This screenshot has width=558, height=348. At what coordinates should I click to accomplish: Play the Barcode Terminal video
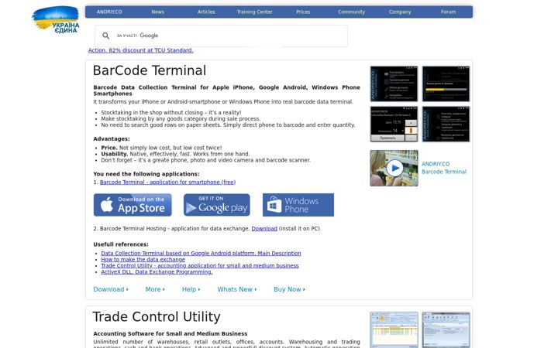[394, 168]
